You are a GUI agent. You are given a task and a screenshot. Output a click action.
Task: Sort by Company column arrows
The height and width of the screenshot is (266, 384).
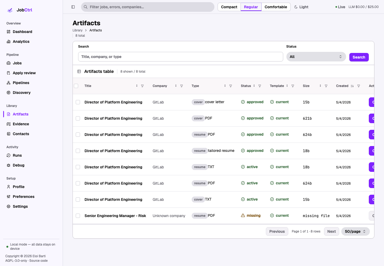tap(176, 86)
